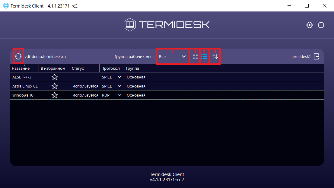Click the Termidesk logo in the header
The image size is (334, 188).
pyautogui.click(x=167, y=25)
